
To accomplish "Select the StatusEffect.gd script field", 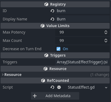I will tap(86, 87).
